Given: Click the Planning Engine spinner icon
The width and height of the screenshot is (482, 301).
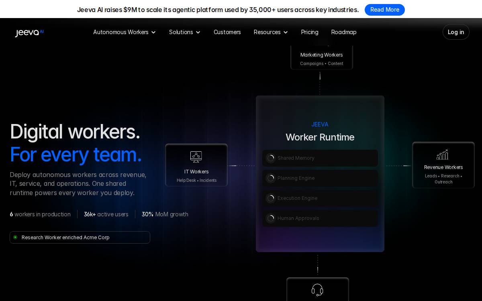Looking at the screenshot, I should pyautogui.click(x=271, y=178).
